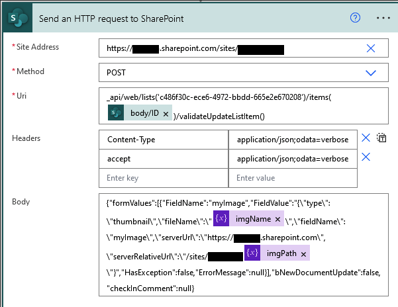Remove the body/ID dynamic token
Screen dimensions: 398x307
(166, 114)
